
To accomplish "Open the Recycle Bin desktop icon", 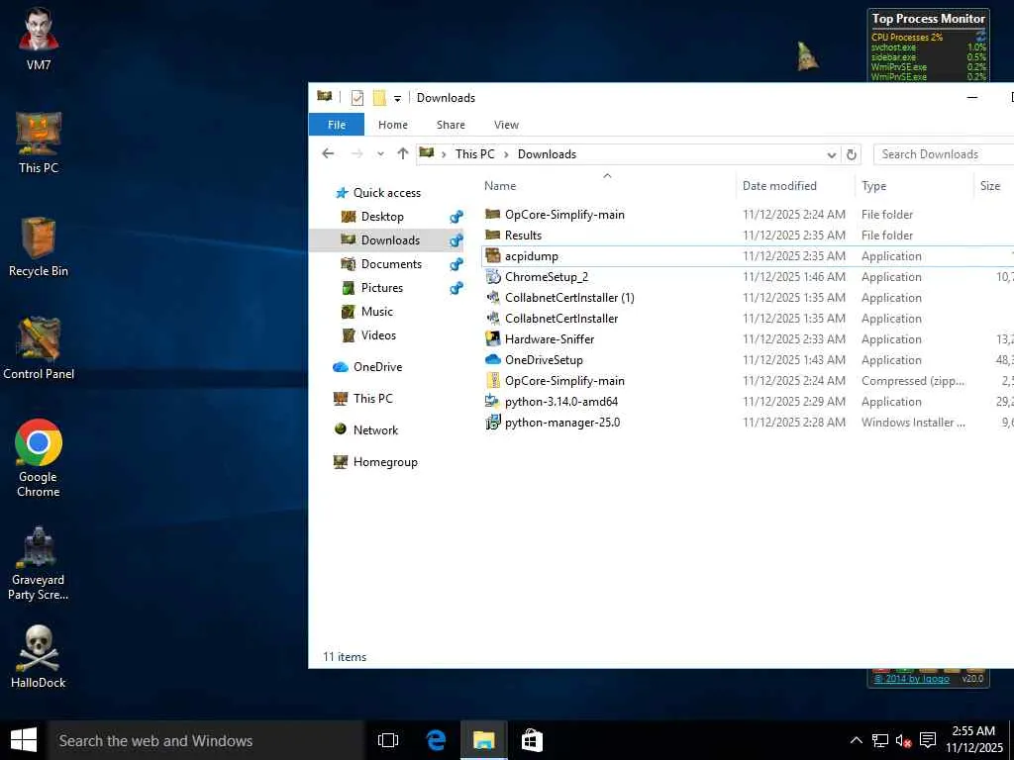I will (38, 238).
